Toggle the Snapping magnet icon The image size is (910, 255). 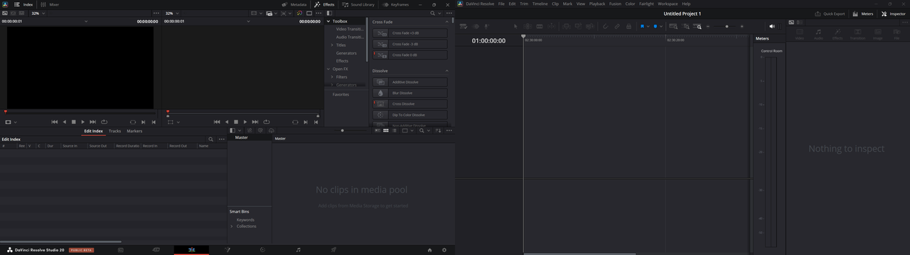605,26
